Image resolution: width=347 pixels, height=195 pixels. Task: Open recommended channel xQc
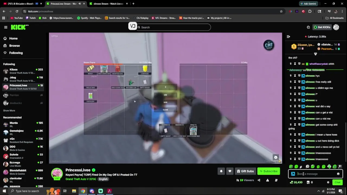[x=23, y=140]
